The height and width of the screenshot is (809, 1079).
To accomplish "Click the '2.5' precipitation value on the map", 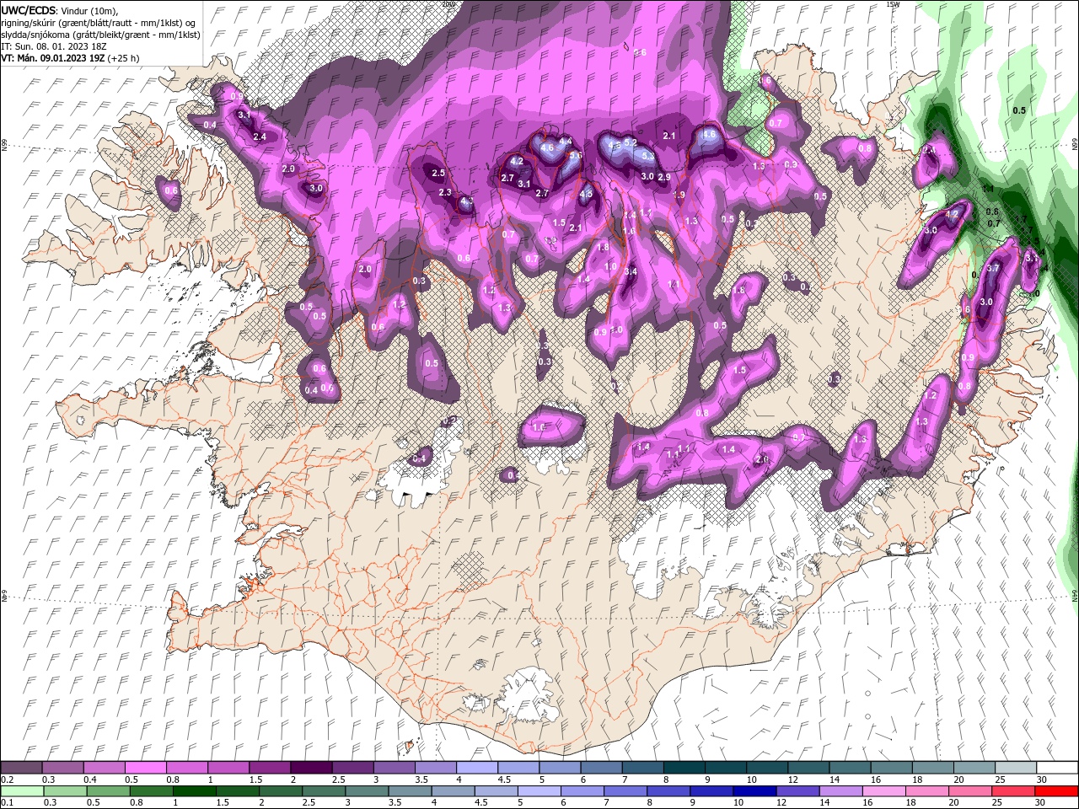I will (438, 173).
